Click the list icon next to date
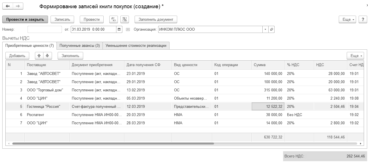The height and width of the screenshot is (162, 368). coord(128,29)
